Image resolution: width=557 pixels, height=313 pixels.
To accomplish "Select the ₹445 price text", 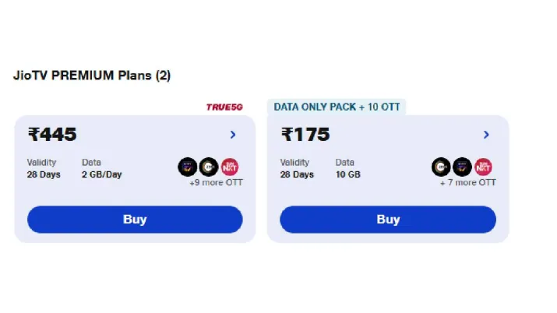I will 52,135.
